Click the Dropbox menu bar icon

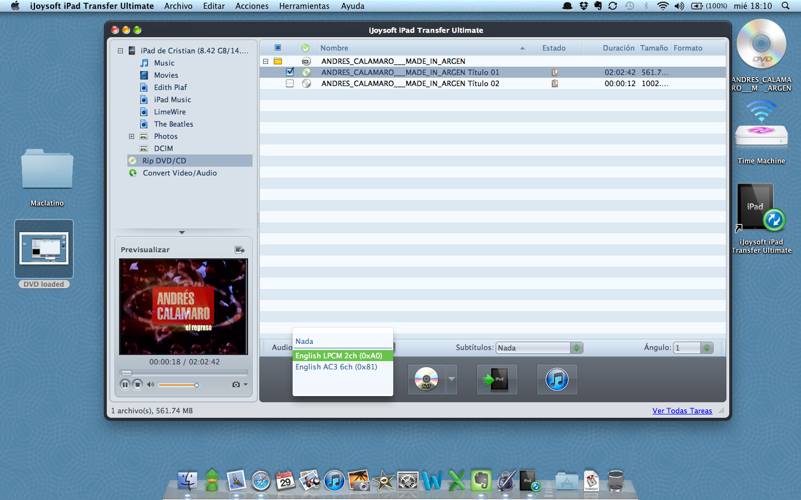(584, 6)
